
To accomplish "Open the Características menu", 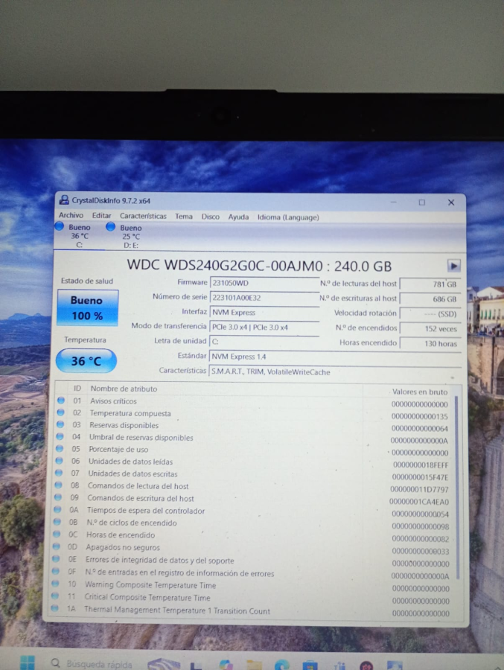I will click(x=143, y=217).
